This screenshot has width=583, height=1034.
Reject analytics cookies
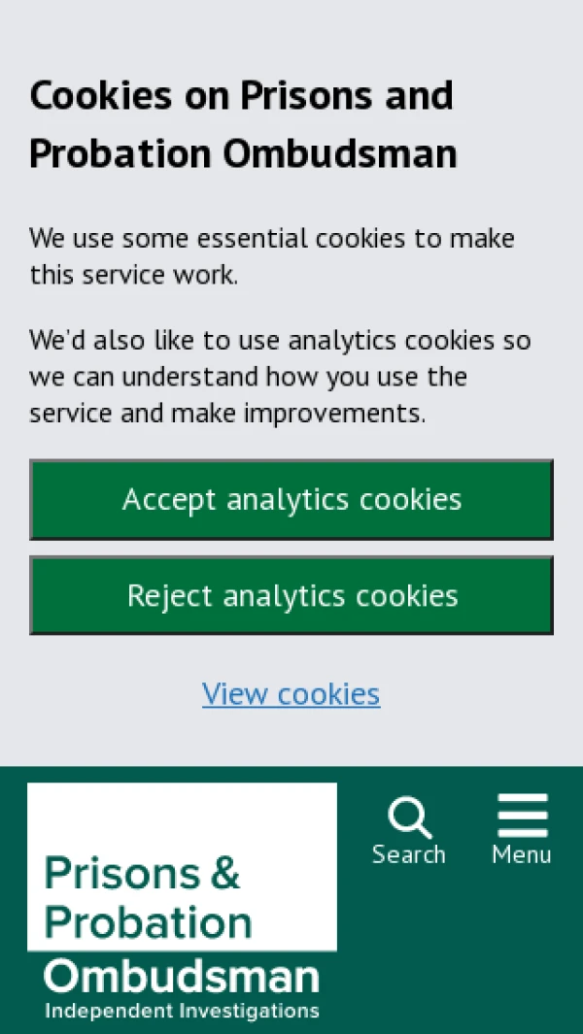(x=291, y=595)
